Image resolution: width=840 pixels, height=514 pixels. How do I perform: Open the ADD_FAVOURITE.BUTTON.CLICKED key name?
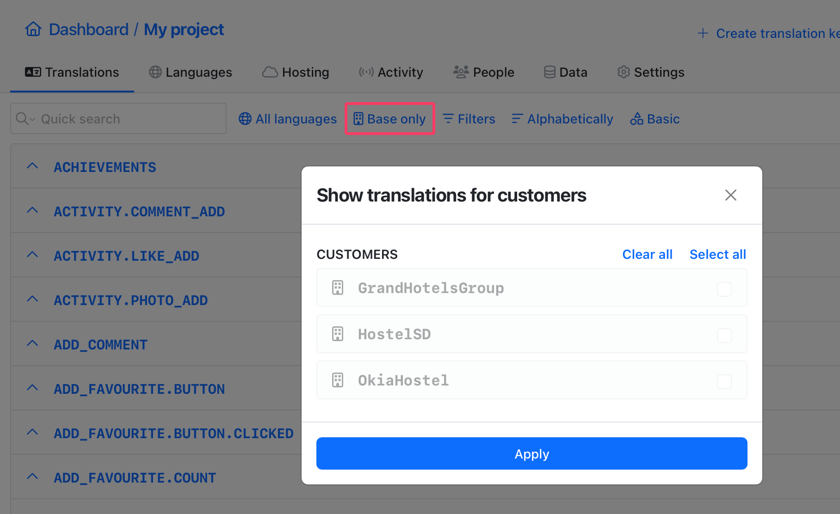click(x=173, y=434)
